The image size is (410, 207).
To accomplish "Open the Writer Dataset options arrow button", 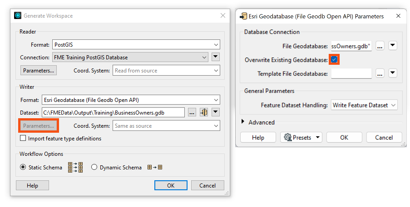I will tap(216, 112).
